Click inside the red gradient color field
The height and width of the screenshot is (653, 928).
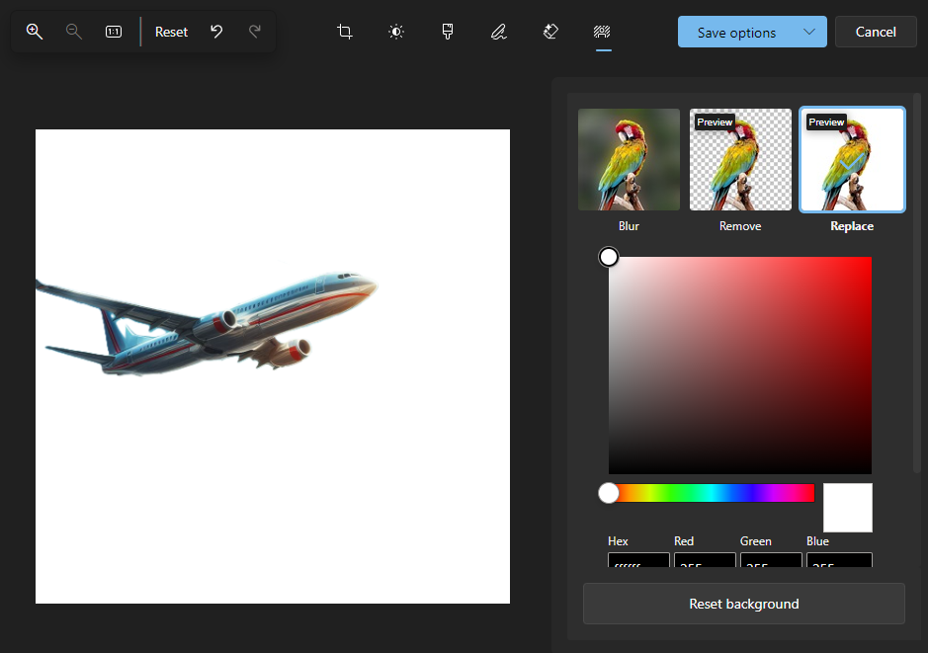coord(740,365)
